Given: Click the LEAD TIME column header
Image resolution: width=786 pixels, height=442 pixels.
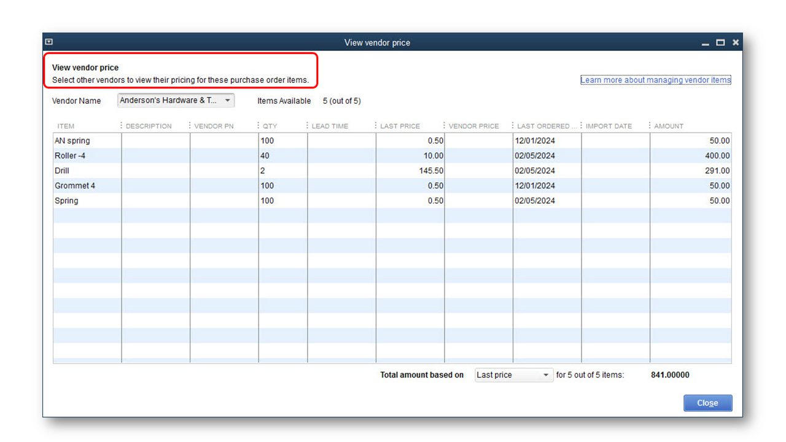Looking at the screenshot, I should [330, 126].
